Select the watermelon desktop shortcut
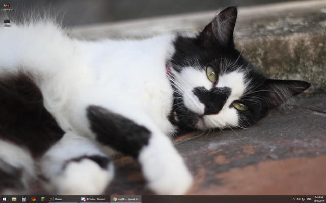This screenshot has width=326, height=203. (7, 7)
